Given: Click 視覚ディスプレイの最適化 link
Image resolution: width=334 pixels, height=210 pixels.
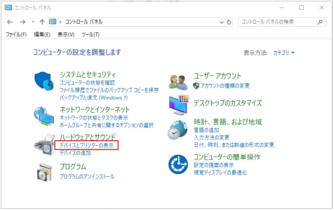Looking at the screenshot, I should click(x=220, y=173).
